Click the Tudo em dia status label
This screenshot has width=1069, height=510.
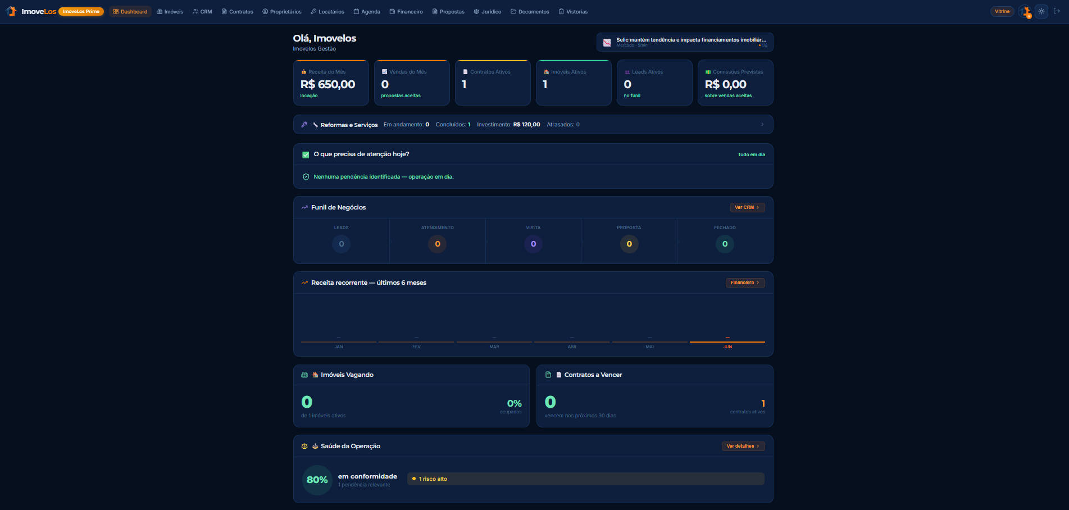pos(751,154)
